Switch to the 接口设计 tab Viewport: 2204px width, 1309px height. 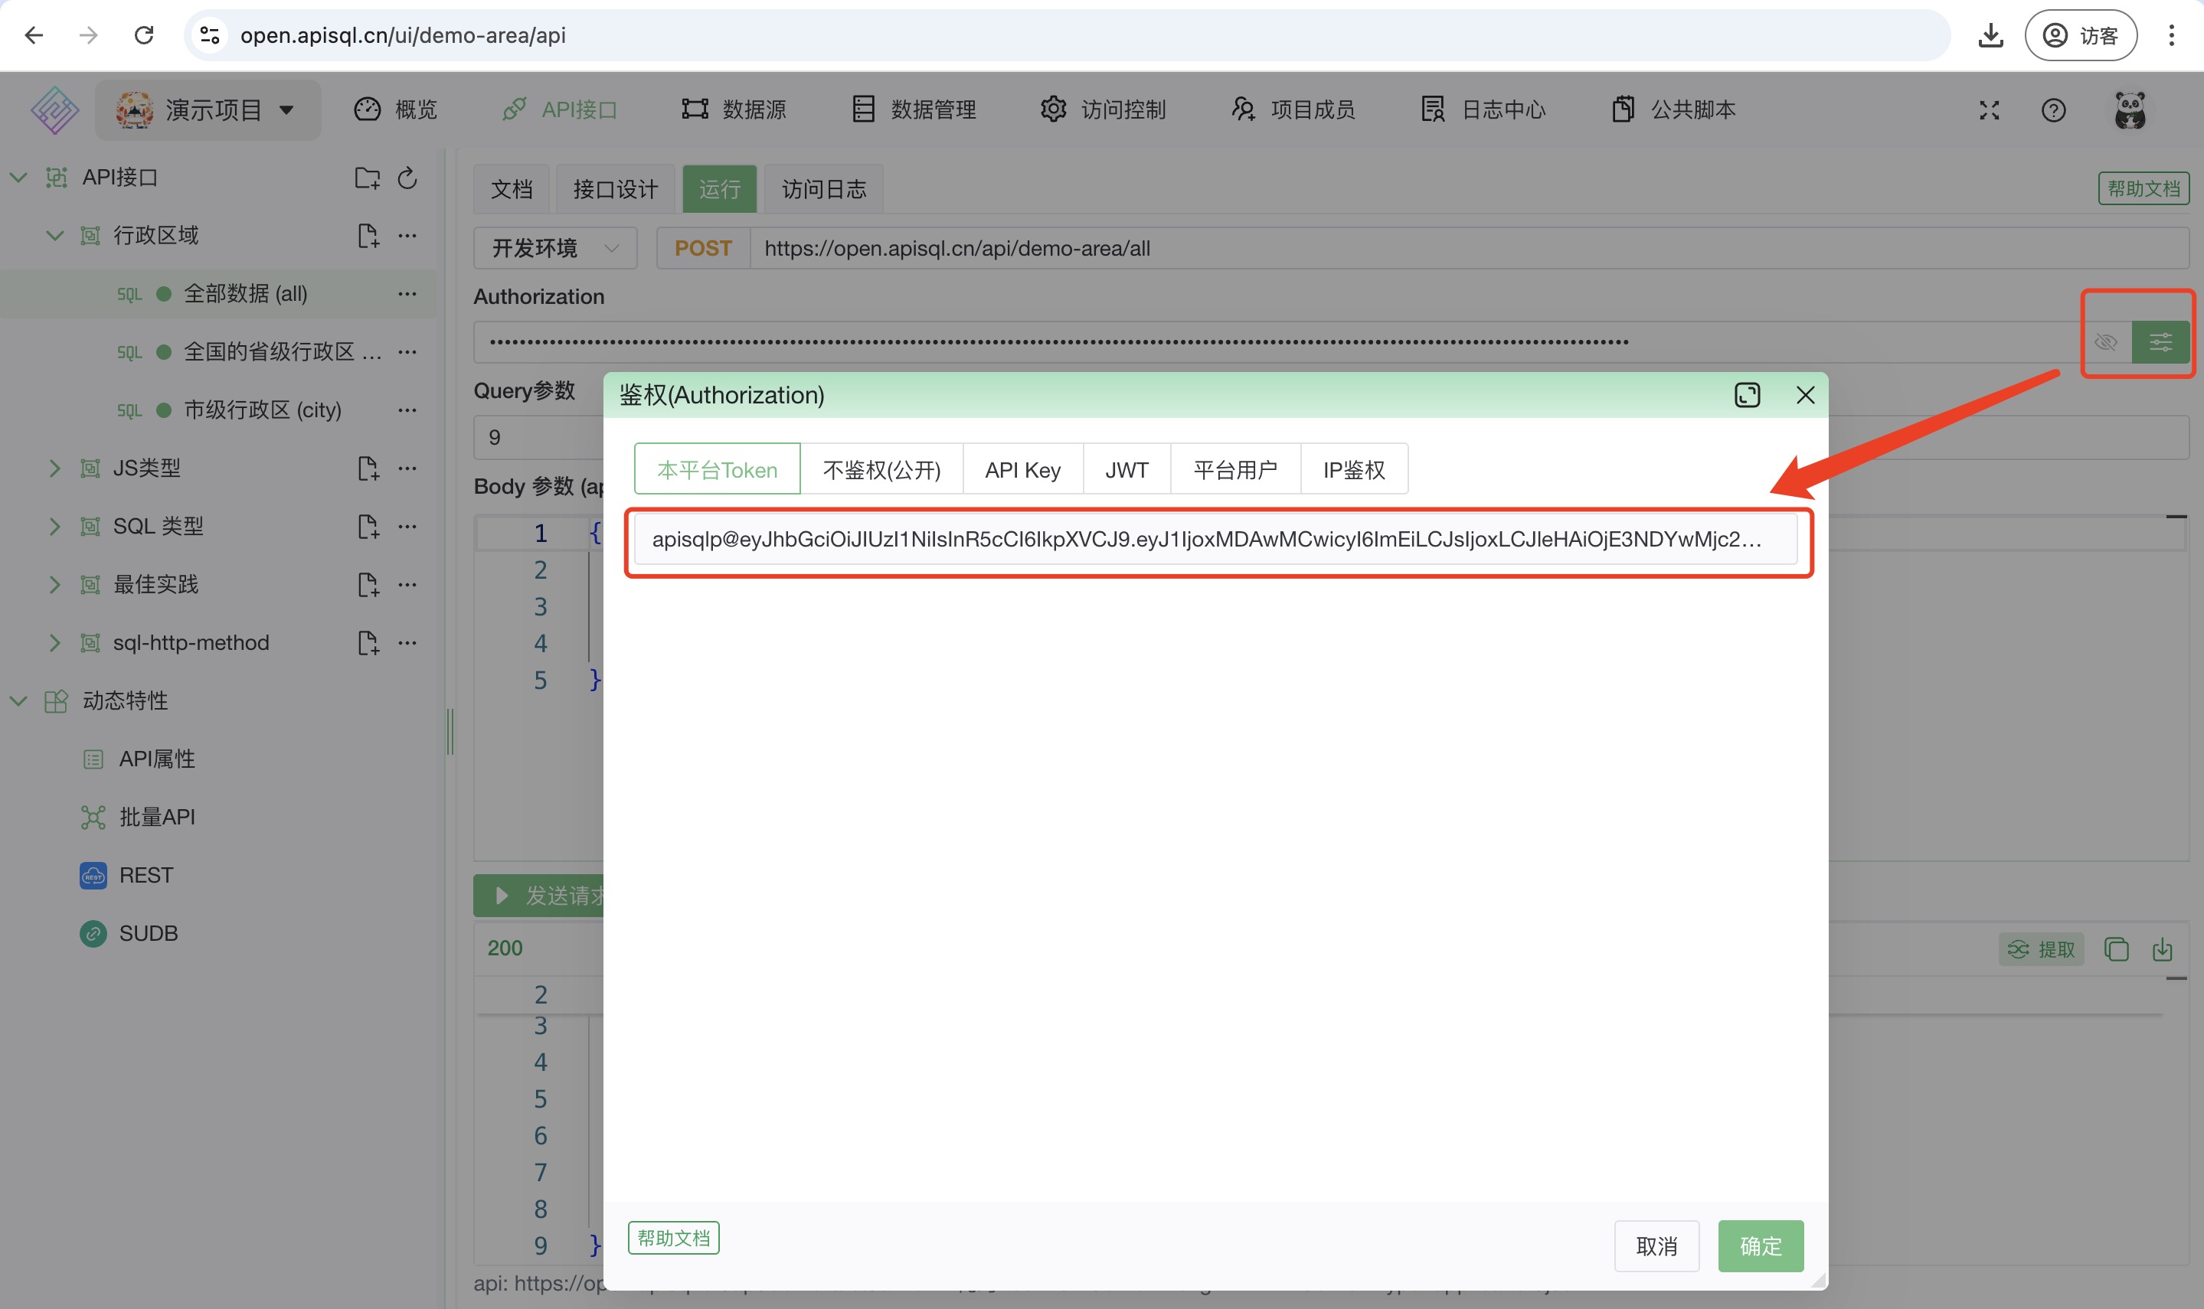pos(615,189)
